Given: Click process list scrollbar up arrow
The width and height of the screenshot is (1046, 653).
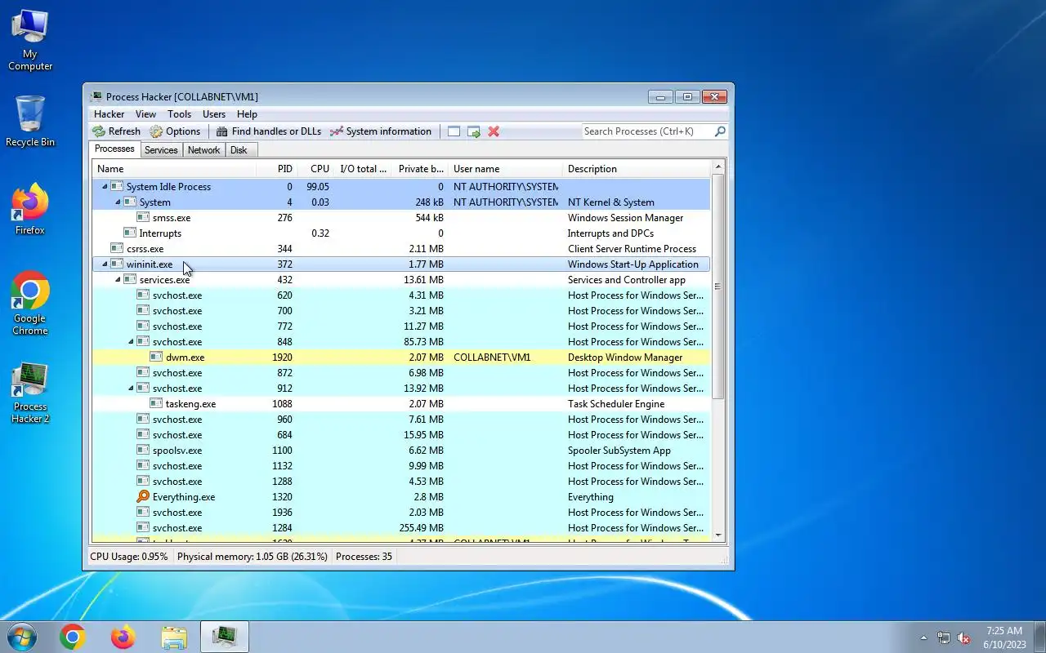Looking at the screenshot, I should tap(718, 167).
